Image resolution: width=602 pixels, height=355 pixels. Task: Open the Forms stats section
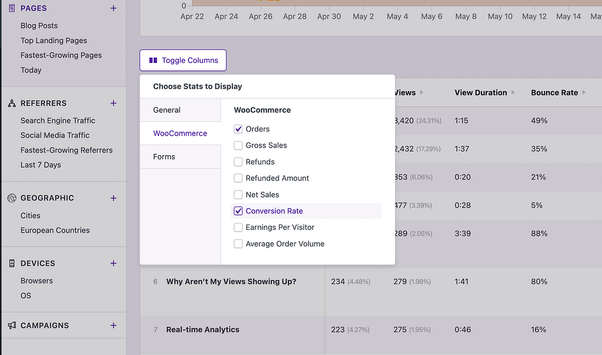coord(164,156)
